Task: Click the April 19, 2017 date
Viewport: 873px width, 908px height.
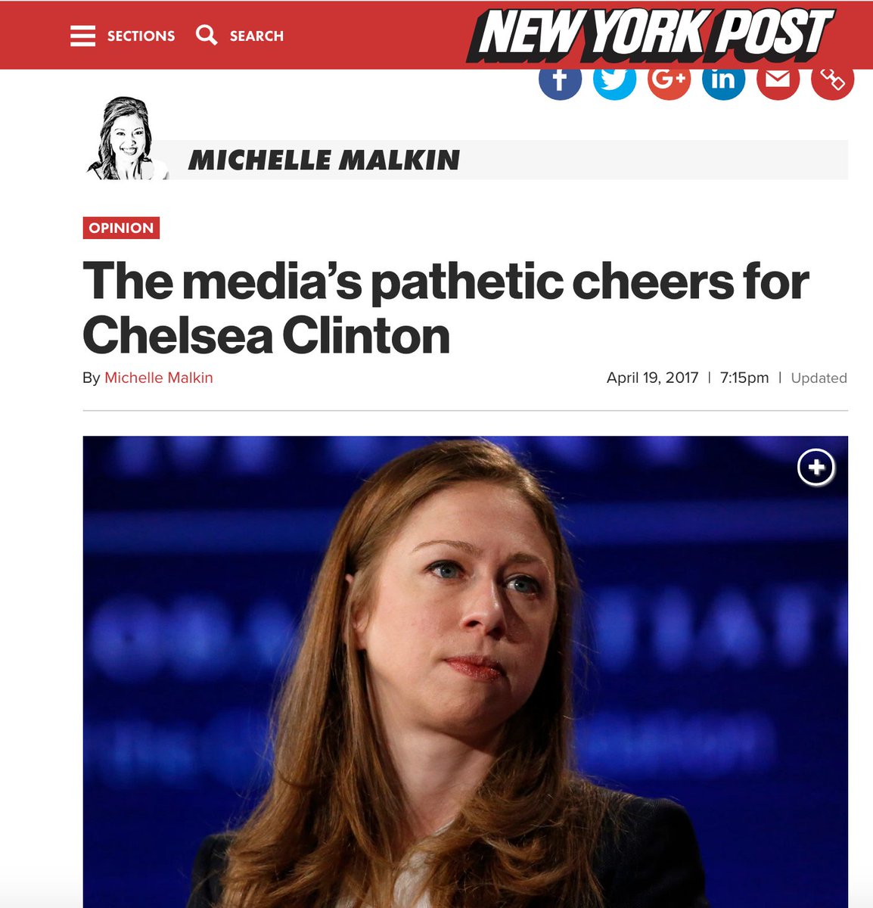Action: point(652,378)
